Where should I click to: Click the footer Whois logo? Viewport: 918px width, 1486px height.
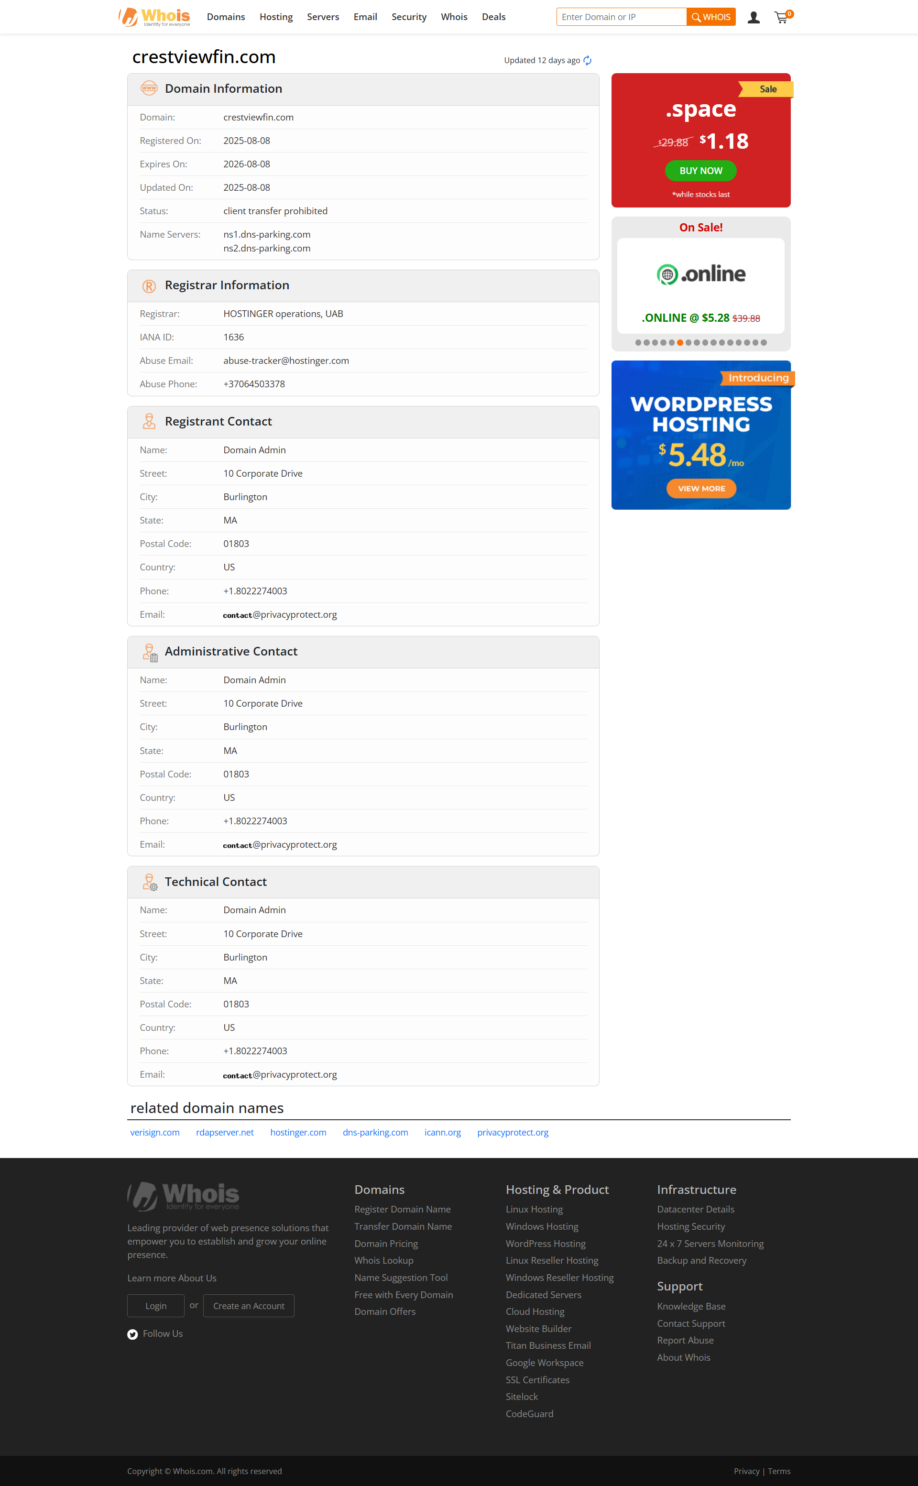click(x=183, y=1195)
